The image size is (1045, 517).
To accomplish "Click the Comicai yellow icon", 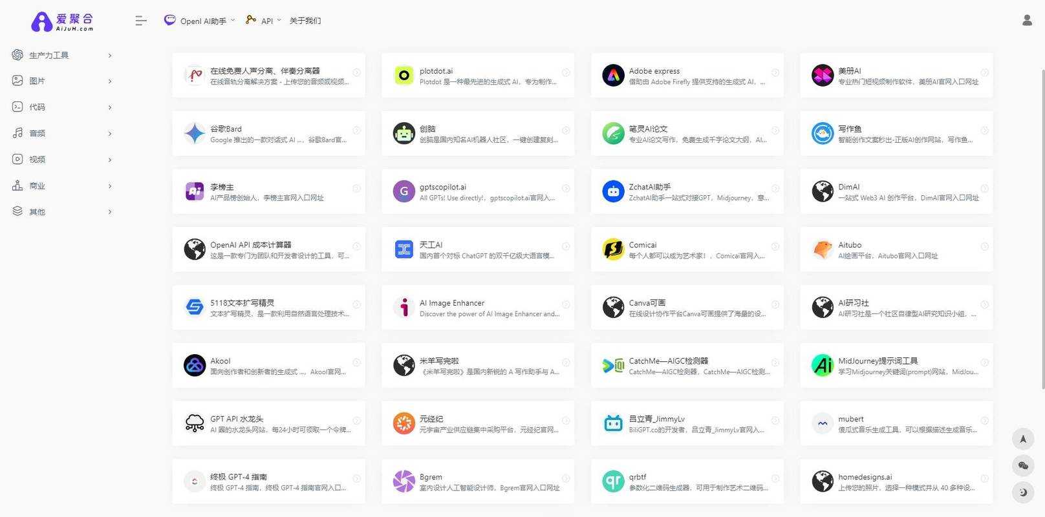I will [613, 249].
